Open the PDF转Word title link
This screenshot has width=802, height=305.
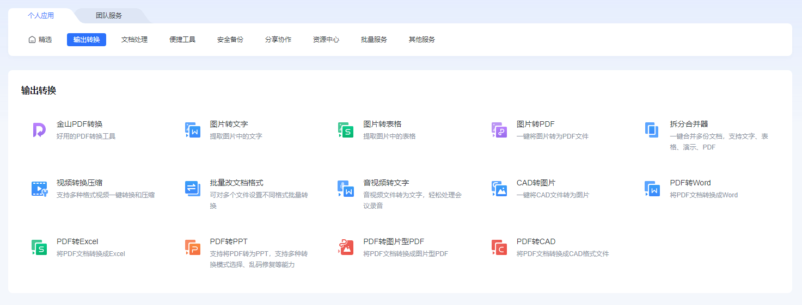pyautogui.click(x=690, y=183)
